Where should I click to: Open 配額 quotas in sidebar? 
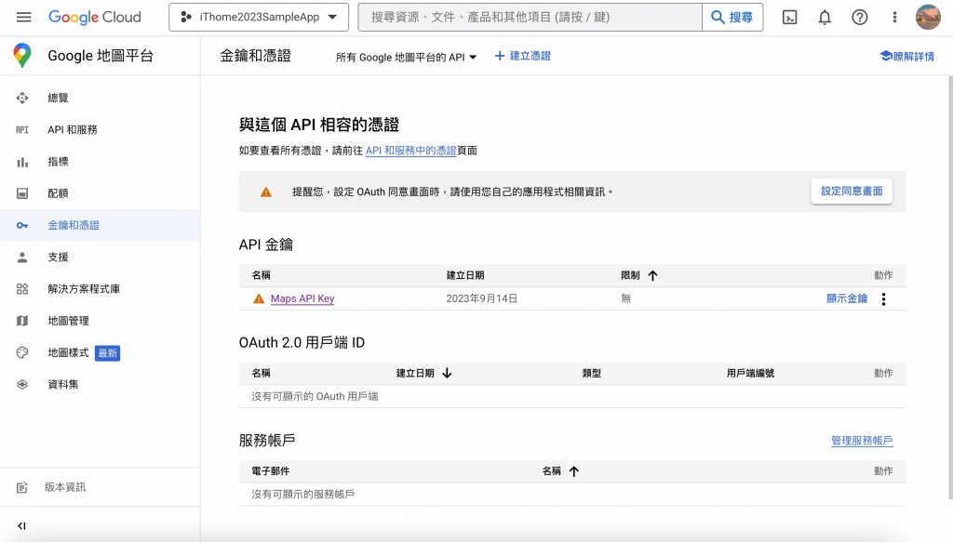point(58,193)
